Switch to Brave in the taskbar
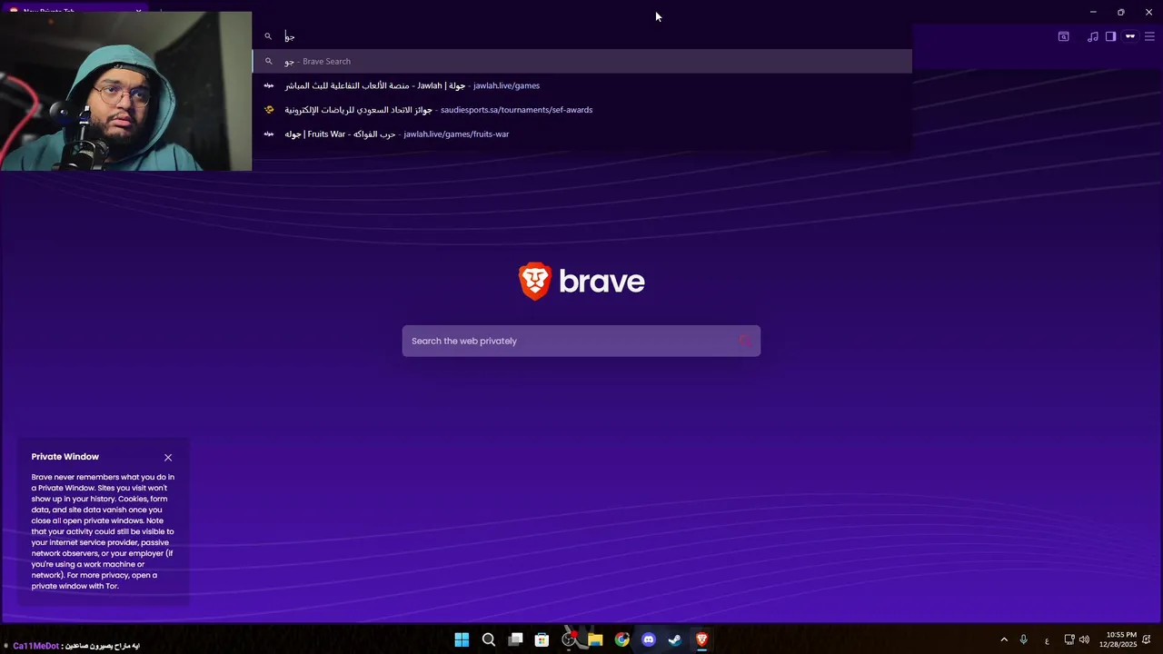This screenshot has width=1163, height=654. [701, 639]
